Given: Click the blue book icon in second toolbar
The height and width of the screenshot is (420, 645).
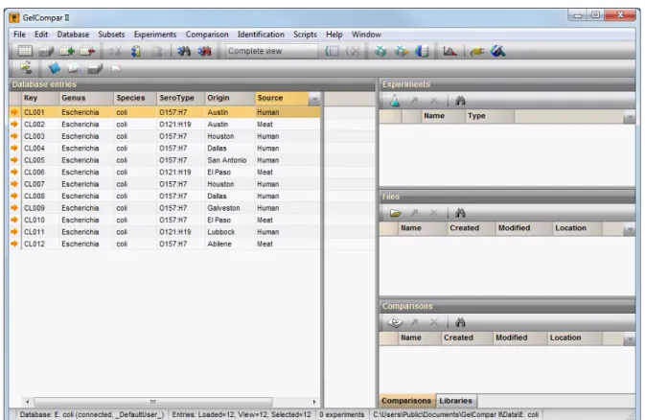Looking at the screenshot, I should tap(54, 68).
